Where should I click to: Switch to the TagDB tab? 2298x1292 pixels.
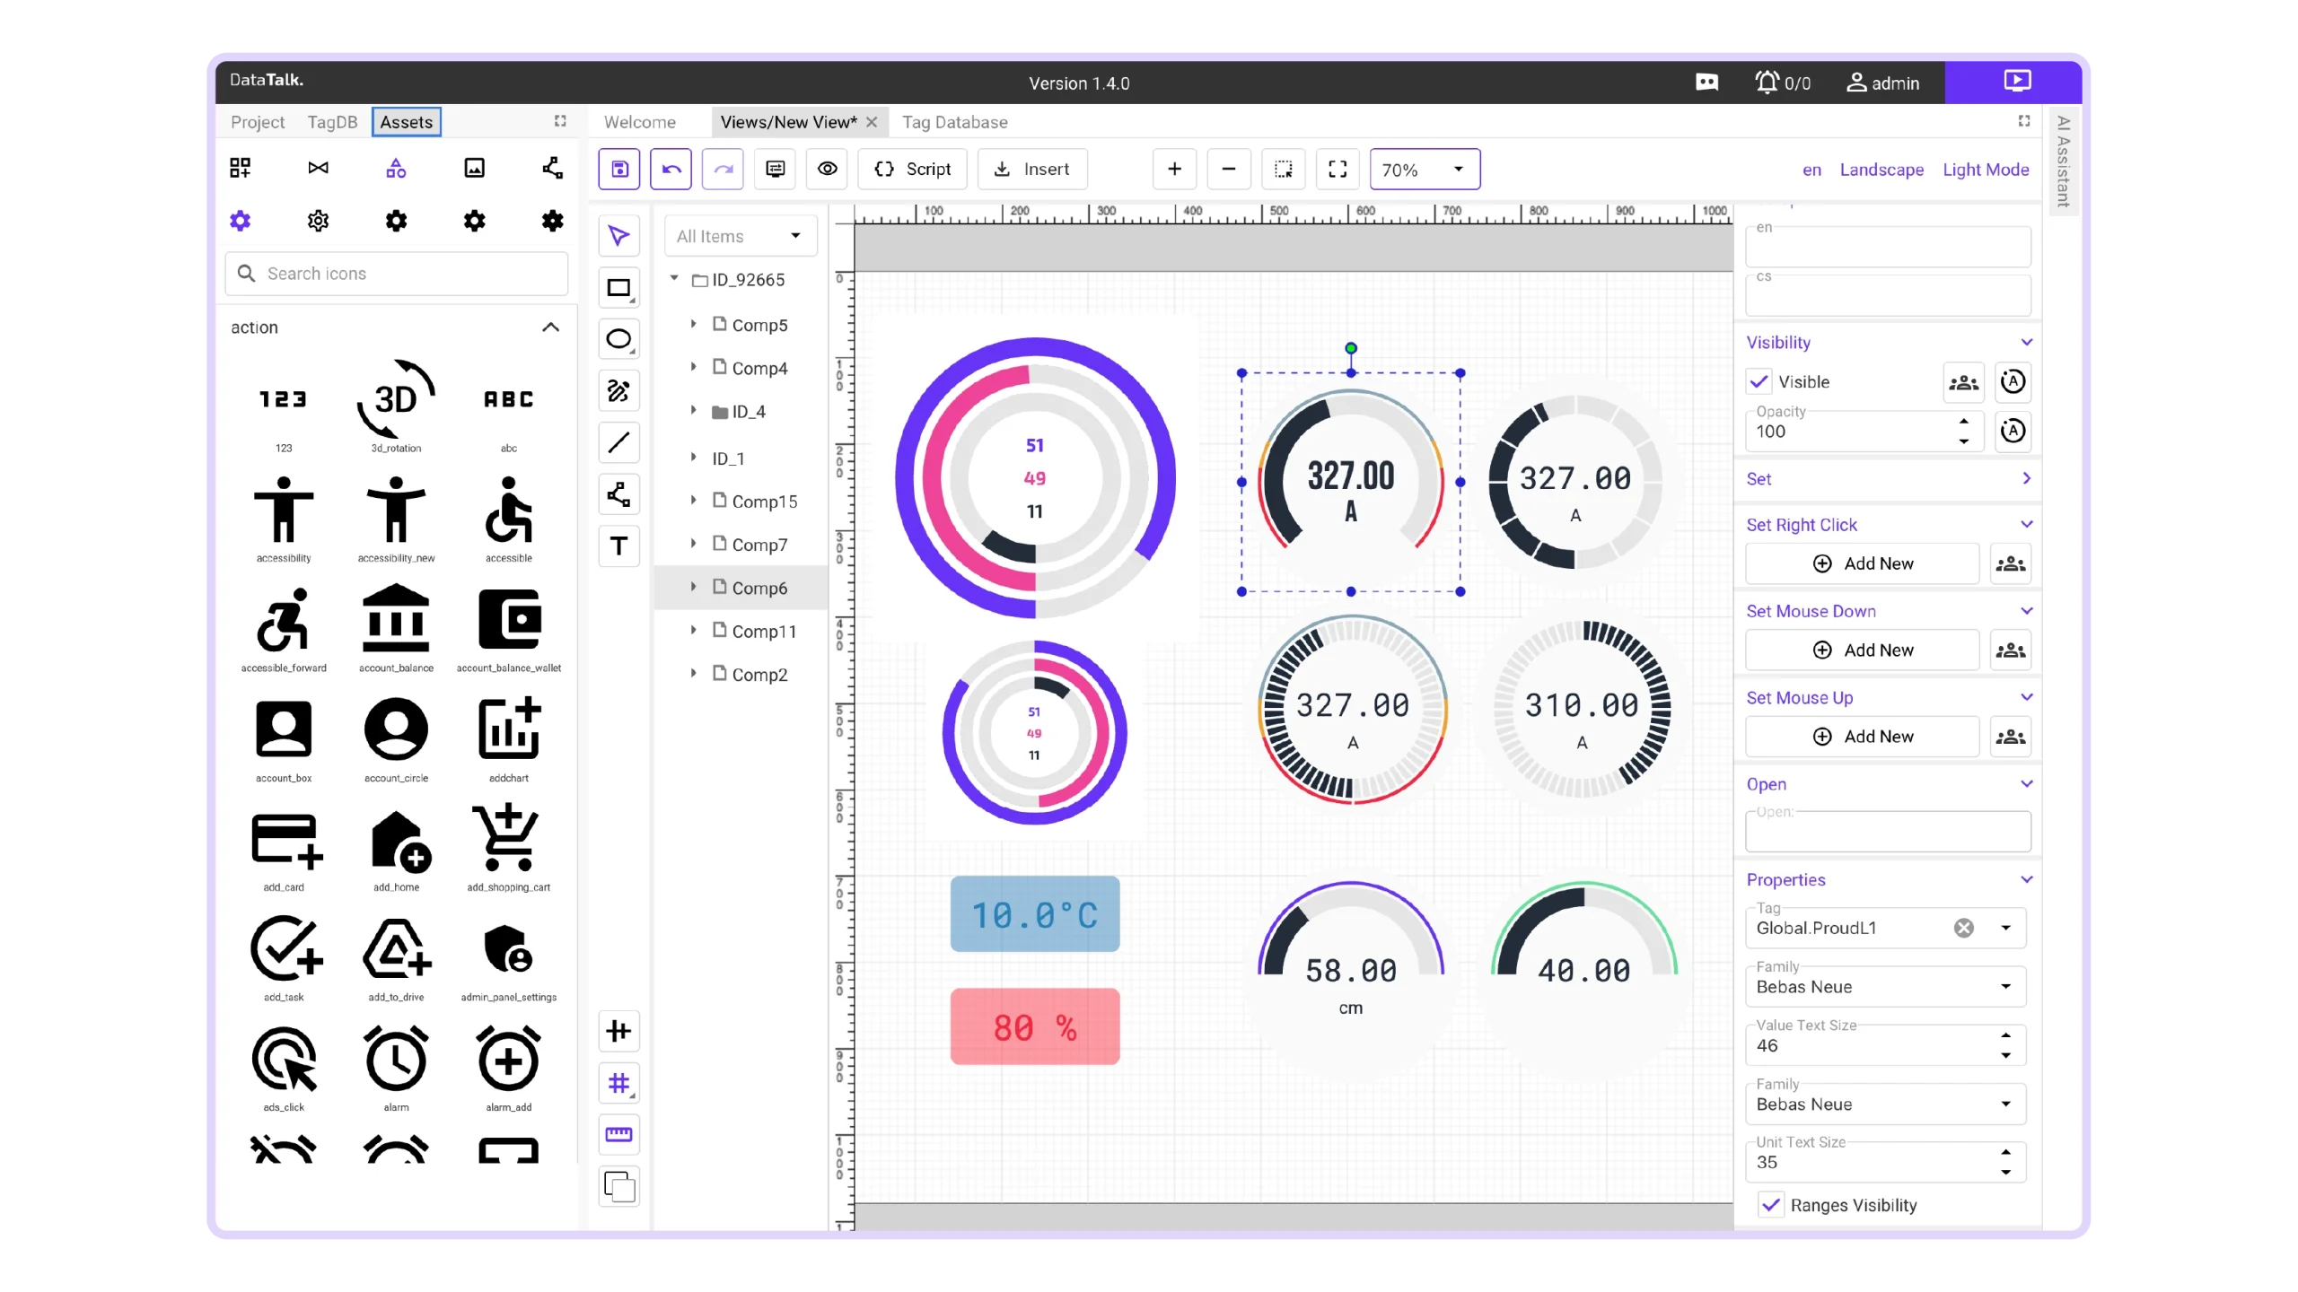click(x=332, y=122)
